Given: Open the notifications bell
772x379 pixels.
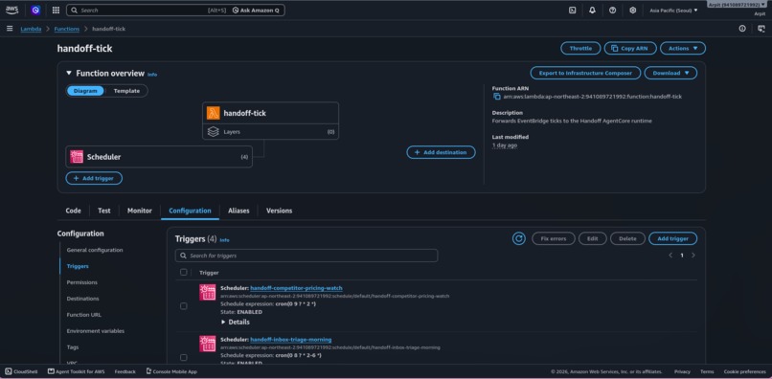Looking at the screenshot, I should pos(592,10).
